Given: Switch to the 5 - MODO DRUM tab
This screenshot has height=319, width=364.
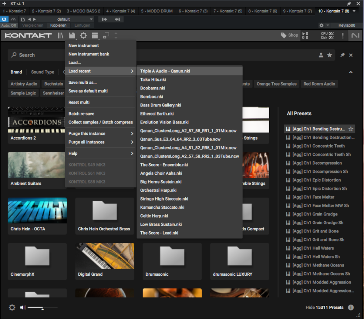Looking at the screenshot, I should [x=157, y=11].
